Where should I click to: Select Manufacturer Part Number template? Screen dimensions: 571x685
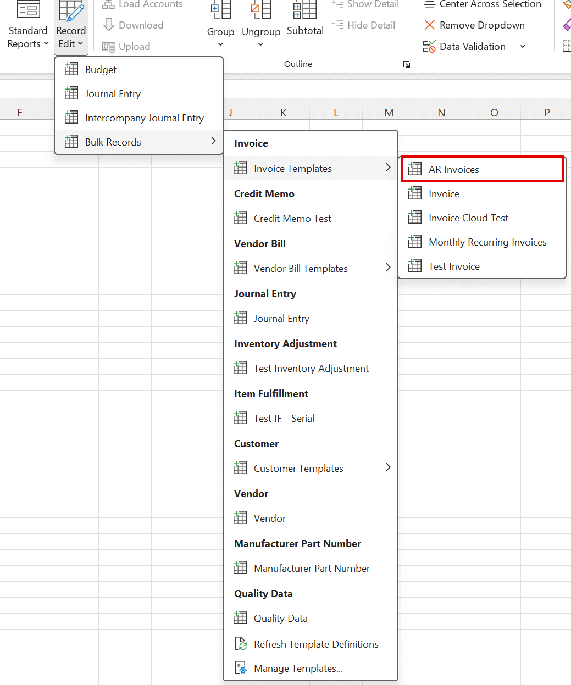(311, 568)
